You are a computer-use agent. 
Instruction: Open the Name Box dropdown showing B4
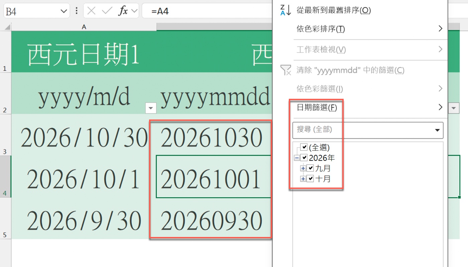pyautogui.click(x=64, y=11)
